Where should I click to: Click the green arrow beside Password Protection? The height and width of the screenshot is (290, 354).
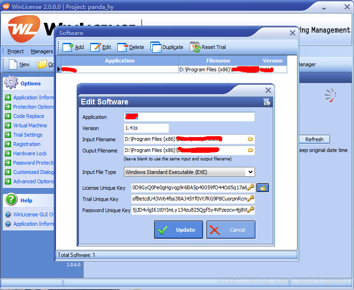[8, 163]
